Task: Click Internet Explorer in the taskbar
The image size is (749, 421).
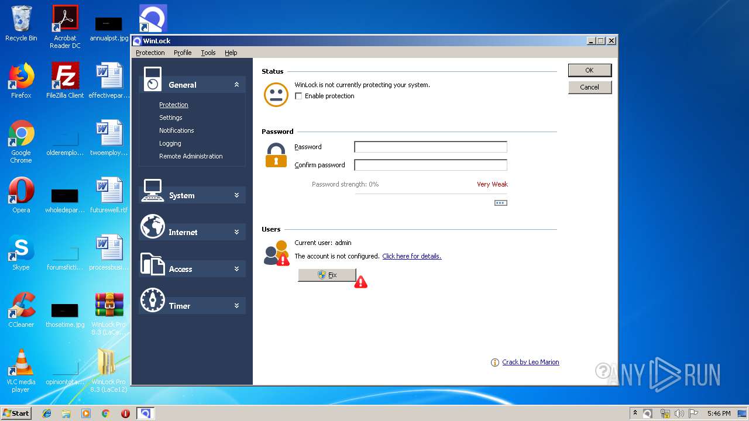Action: pos(47,413)
